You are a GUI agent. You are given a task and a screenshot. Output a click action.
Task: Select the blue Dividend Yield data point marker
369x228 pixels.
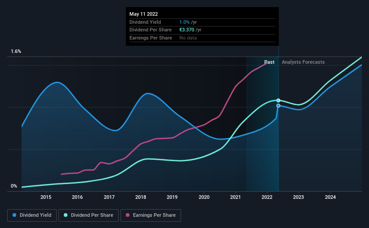(278, 106)
